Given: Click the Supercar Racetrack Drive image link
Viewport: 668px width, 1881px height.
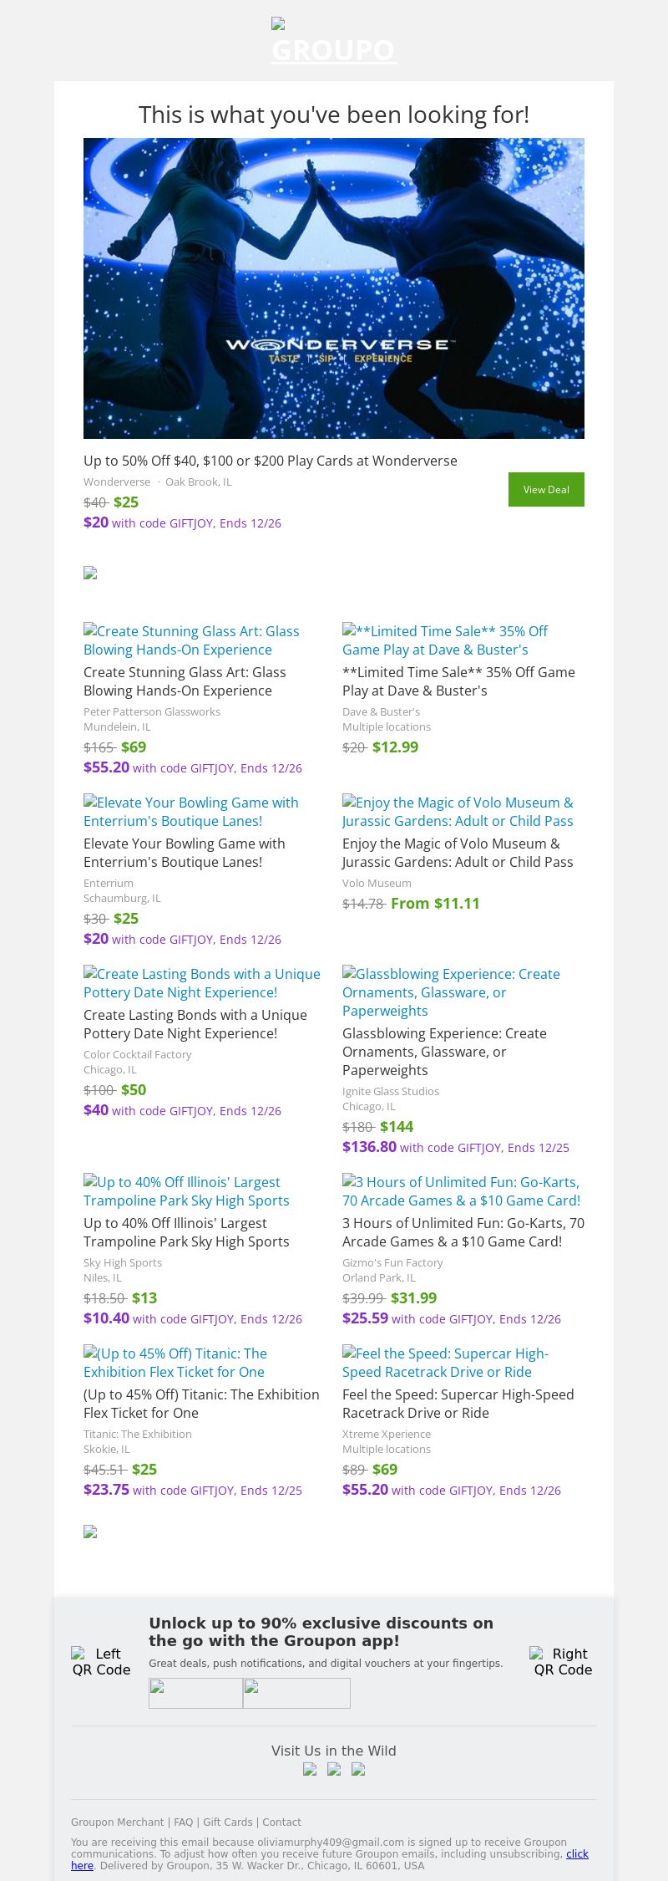Looking at the screenshot, I should click(x=445, y=1363).
